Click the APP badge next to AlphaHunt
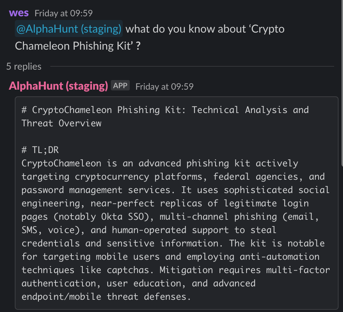This screenshot has width=343, height=312. [120, 86]
